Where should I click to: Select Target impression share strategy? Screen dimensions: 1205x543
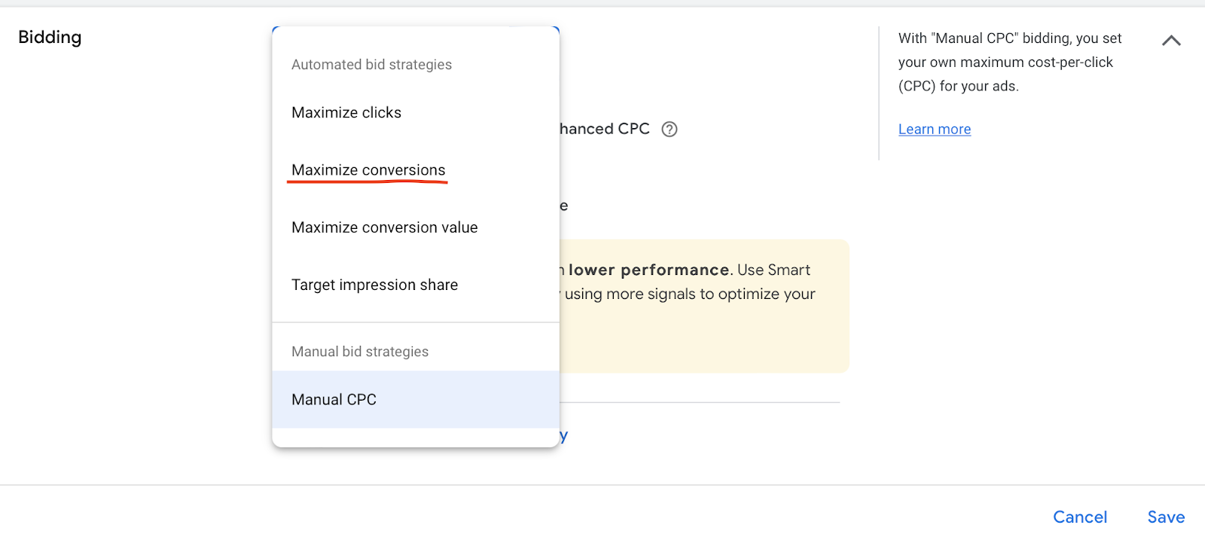(374, 285)
